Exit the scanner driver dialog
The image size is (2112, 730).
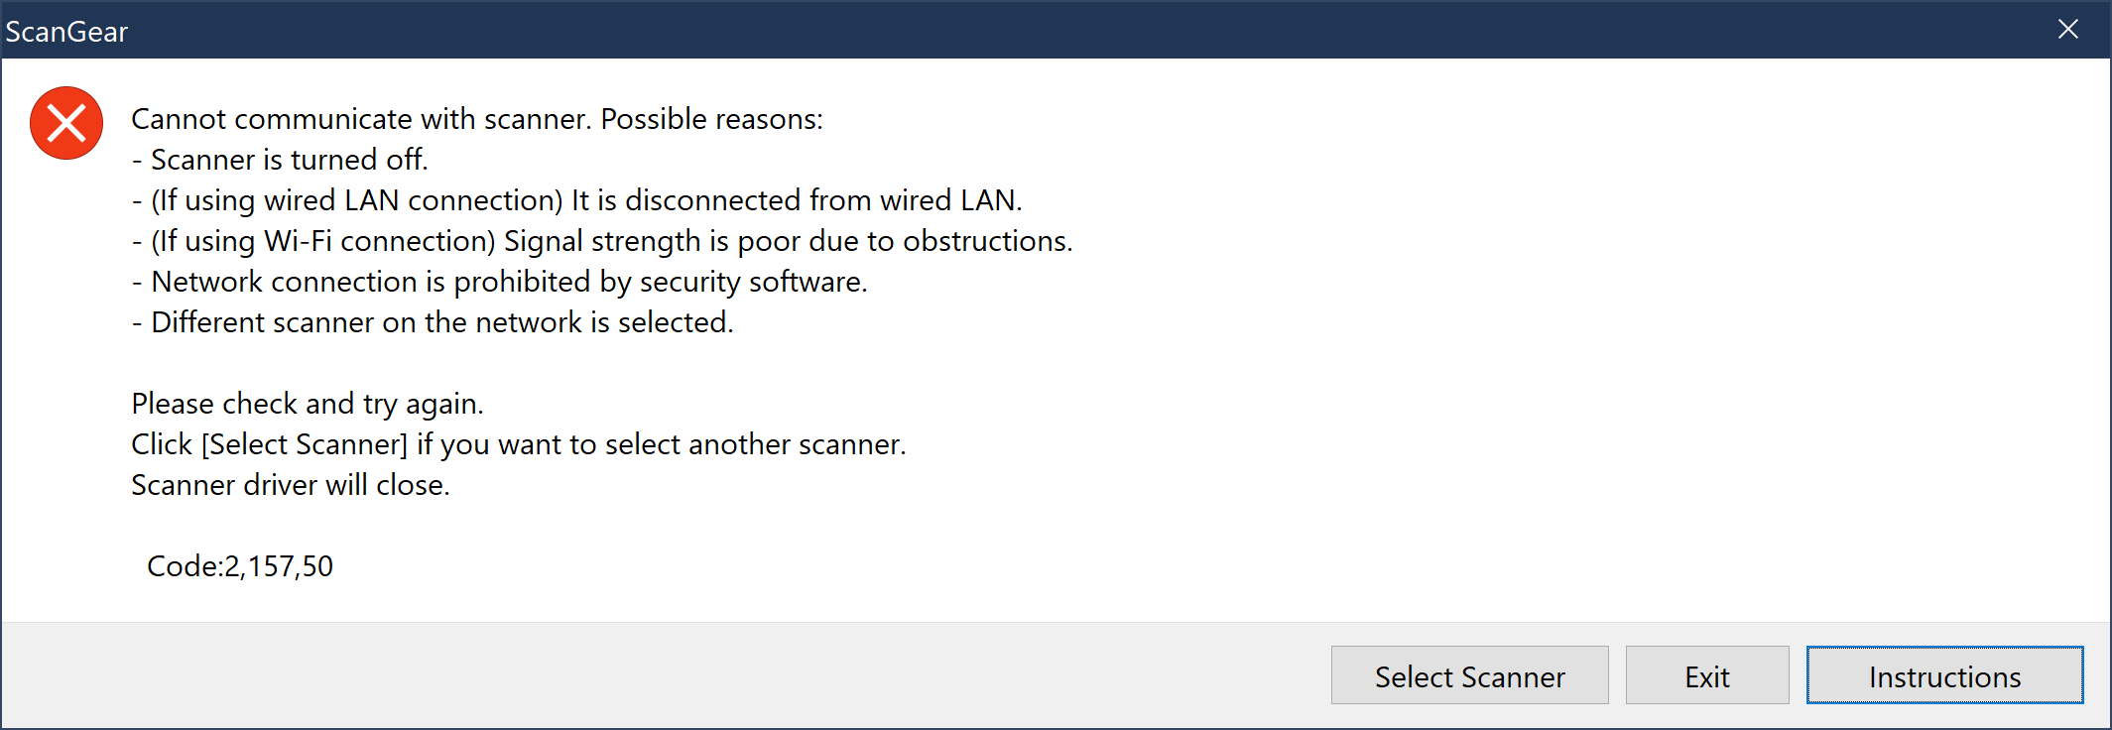pyautogui.click(x=1706, y=675)
